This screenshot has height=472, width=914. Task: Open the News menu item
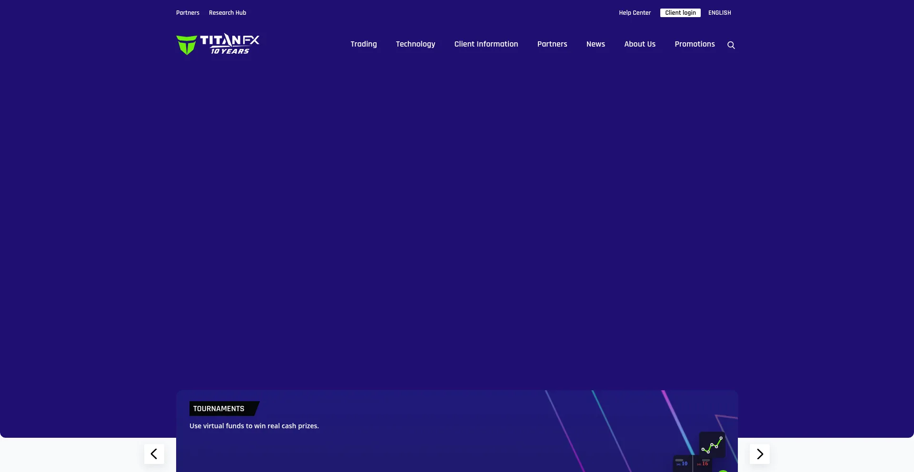(x=596, y=44)
